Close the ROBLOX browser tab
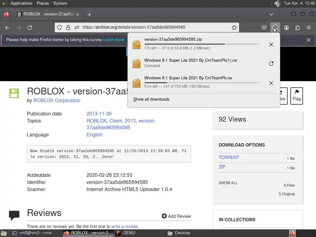Viewport: 316px width, 237px height. pos(78,14)
